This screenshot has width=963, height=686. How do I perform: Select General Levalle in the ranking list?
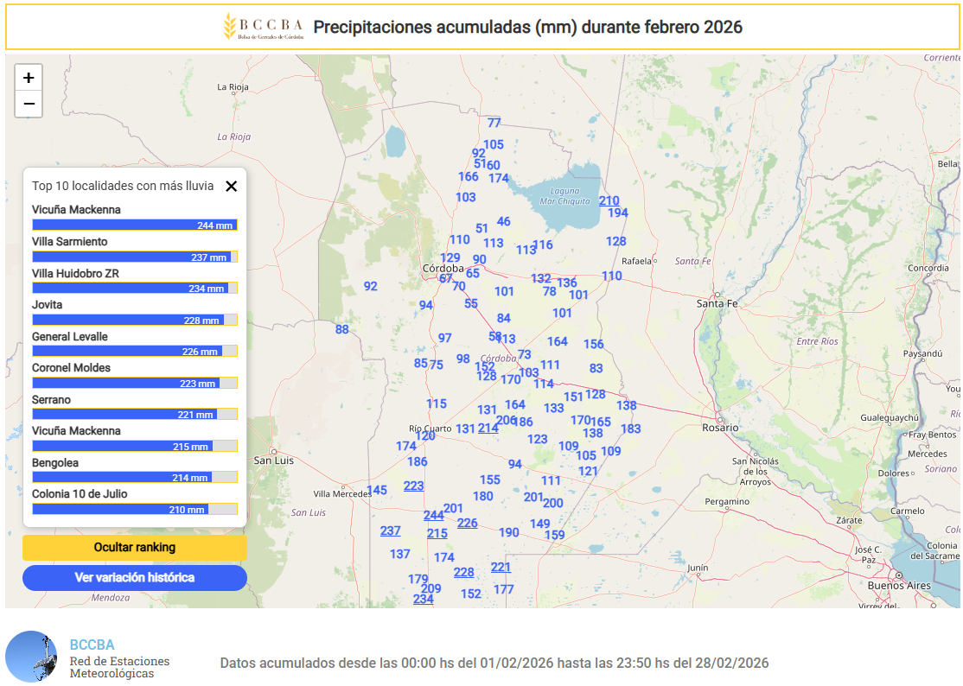(x=70, y=336)
